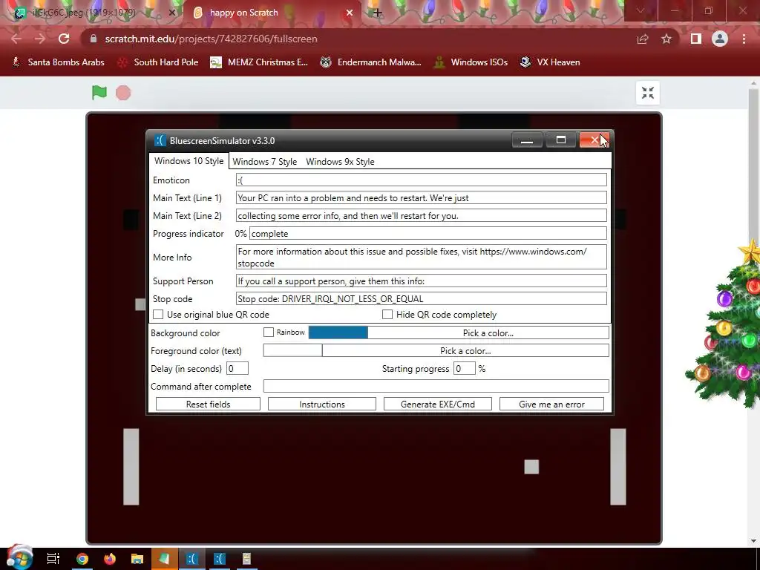
Task: Maximize the BluescreenSimulator window
Action: point(561,140)
